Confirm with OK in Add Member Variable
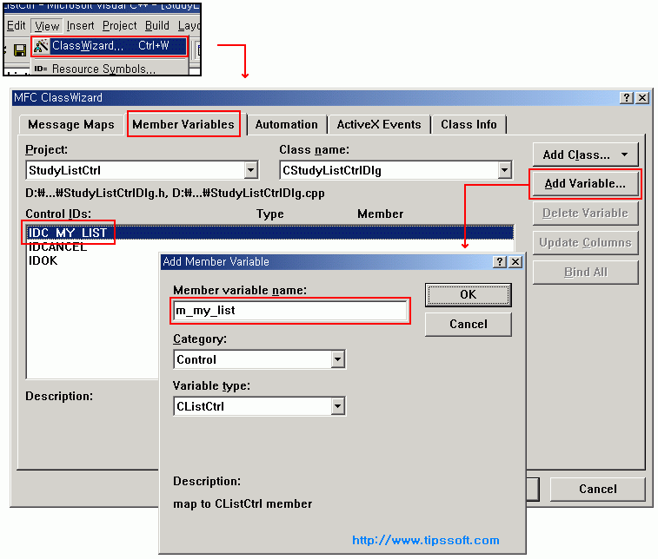This screenshot has width=658, height=559. [x=468, y=294]
